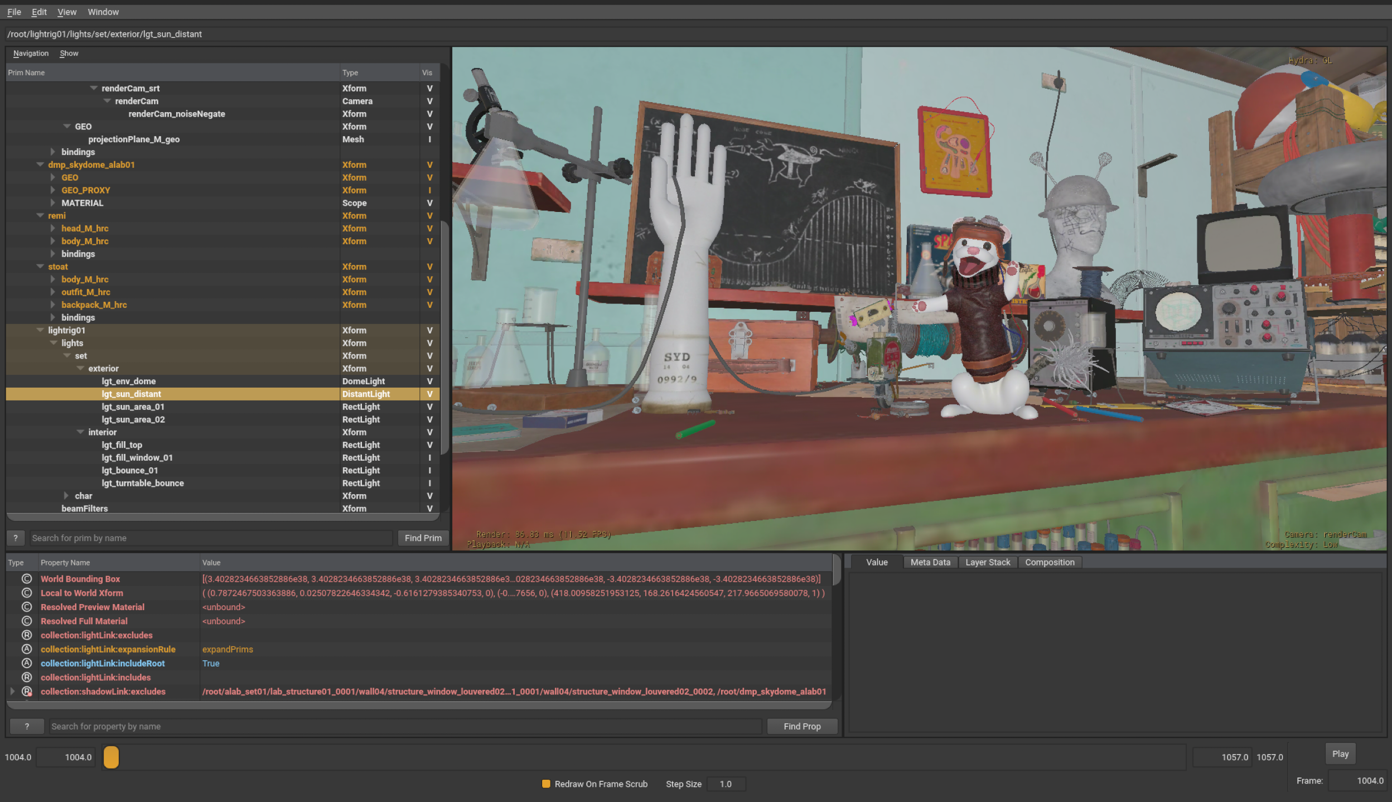Click type icon of World Bounding Box property

tap(26, 579)
